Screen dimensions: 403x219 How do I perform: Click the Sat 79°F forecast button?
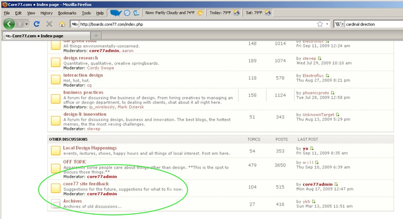click(x=258, y=13)
